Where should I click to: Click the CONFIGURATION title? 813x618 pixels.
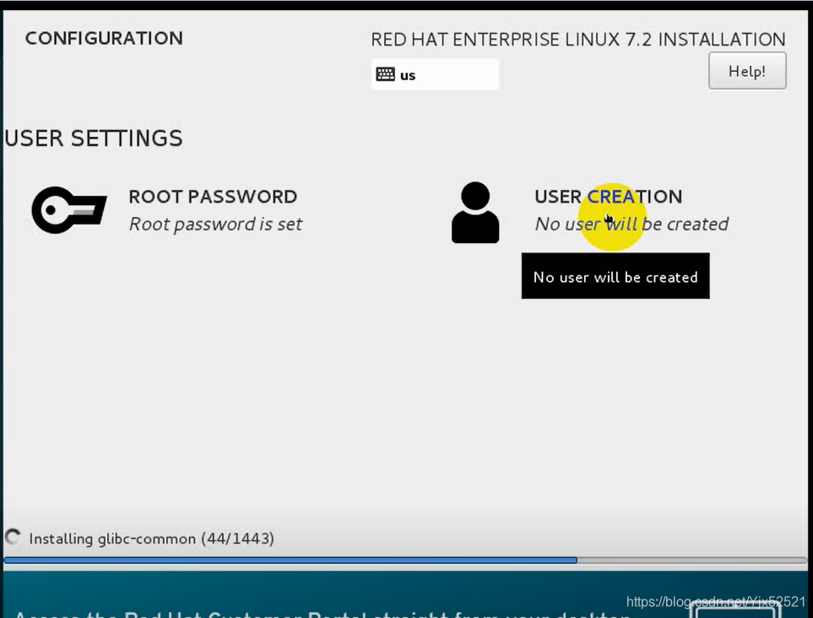(x=104, y=38)
